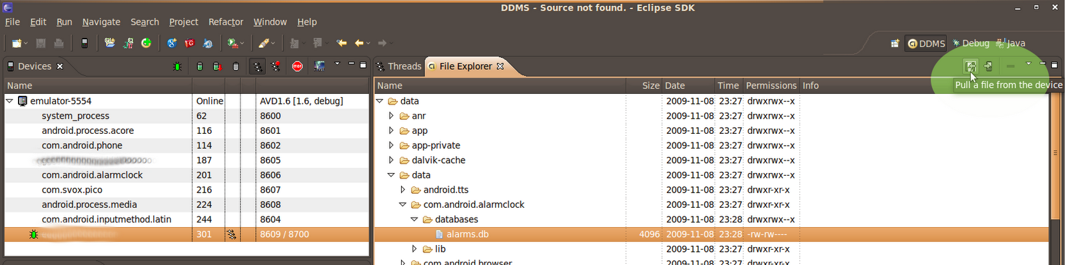
Task: Click the Delete selection minus icon
Action: tap(1011, 66)
